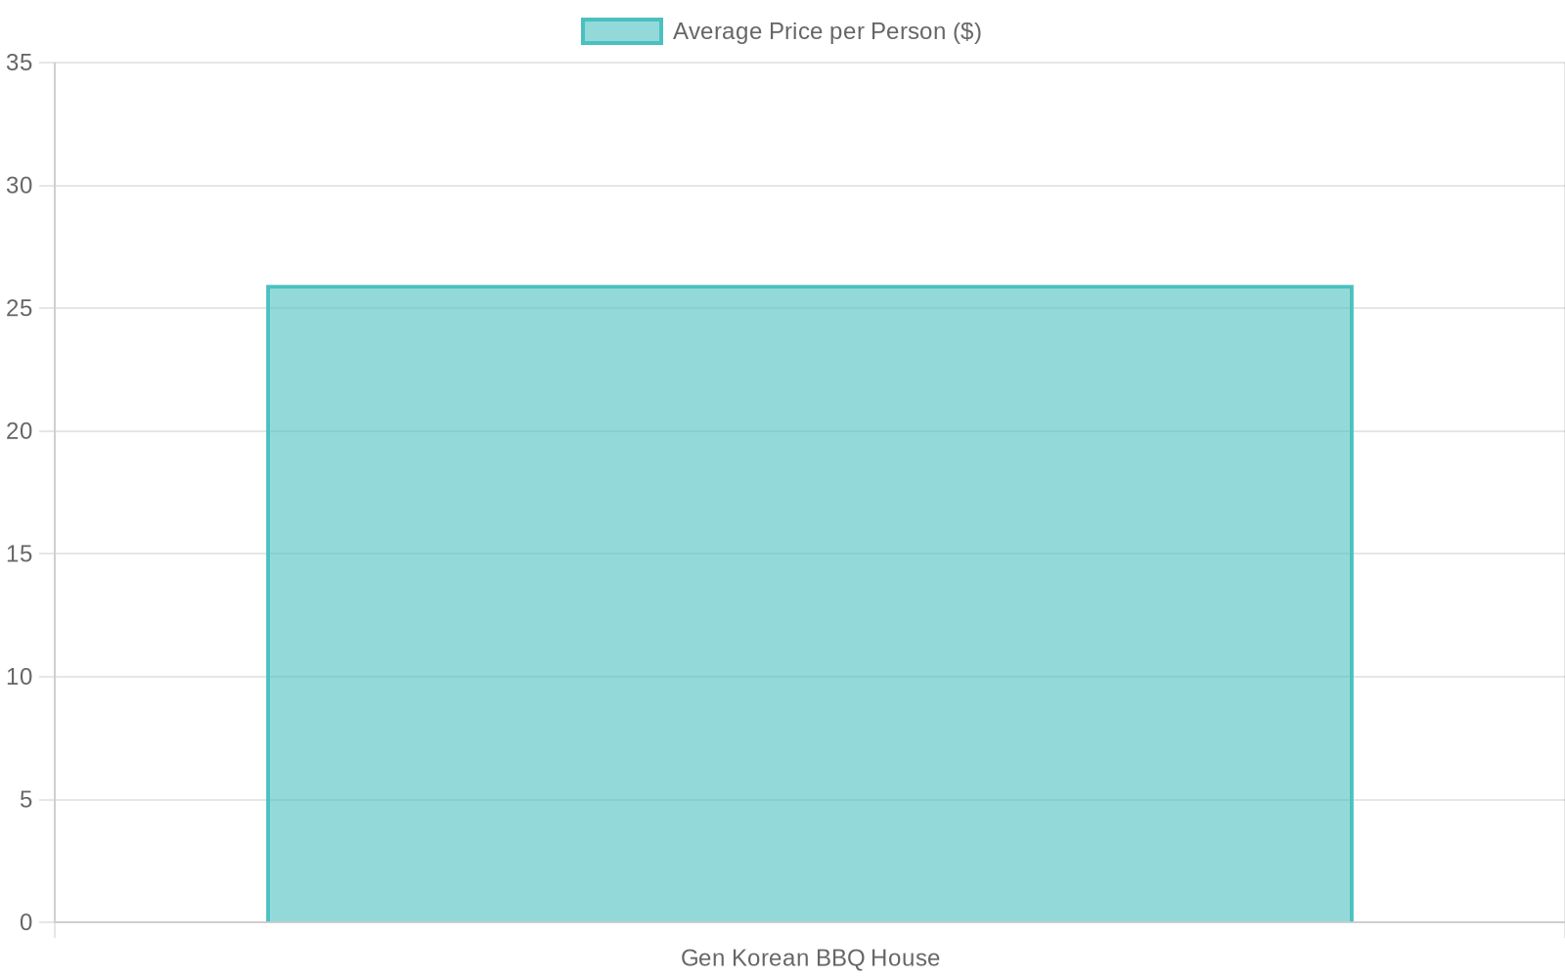Click the Gen Korean BBQ House axis label
1565x978 pixels.
(x=810, y=957)
